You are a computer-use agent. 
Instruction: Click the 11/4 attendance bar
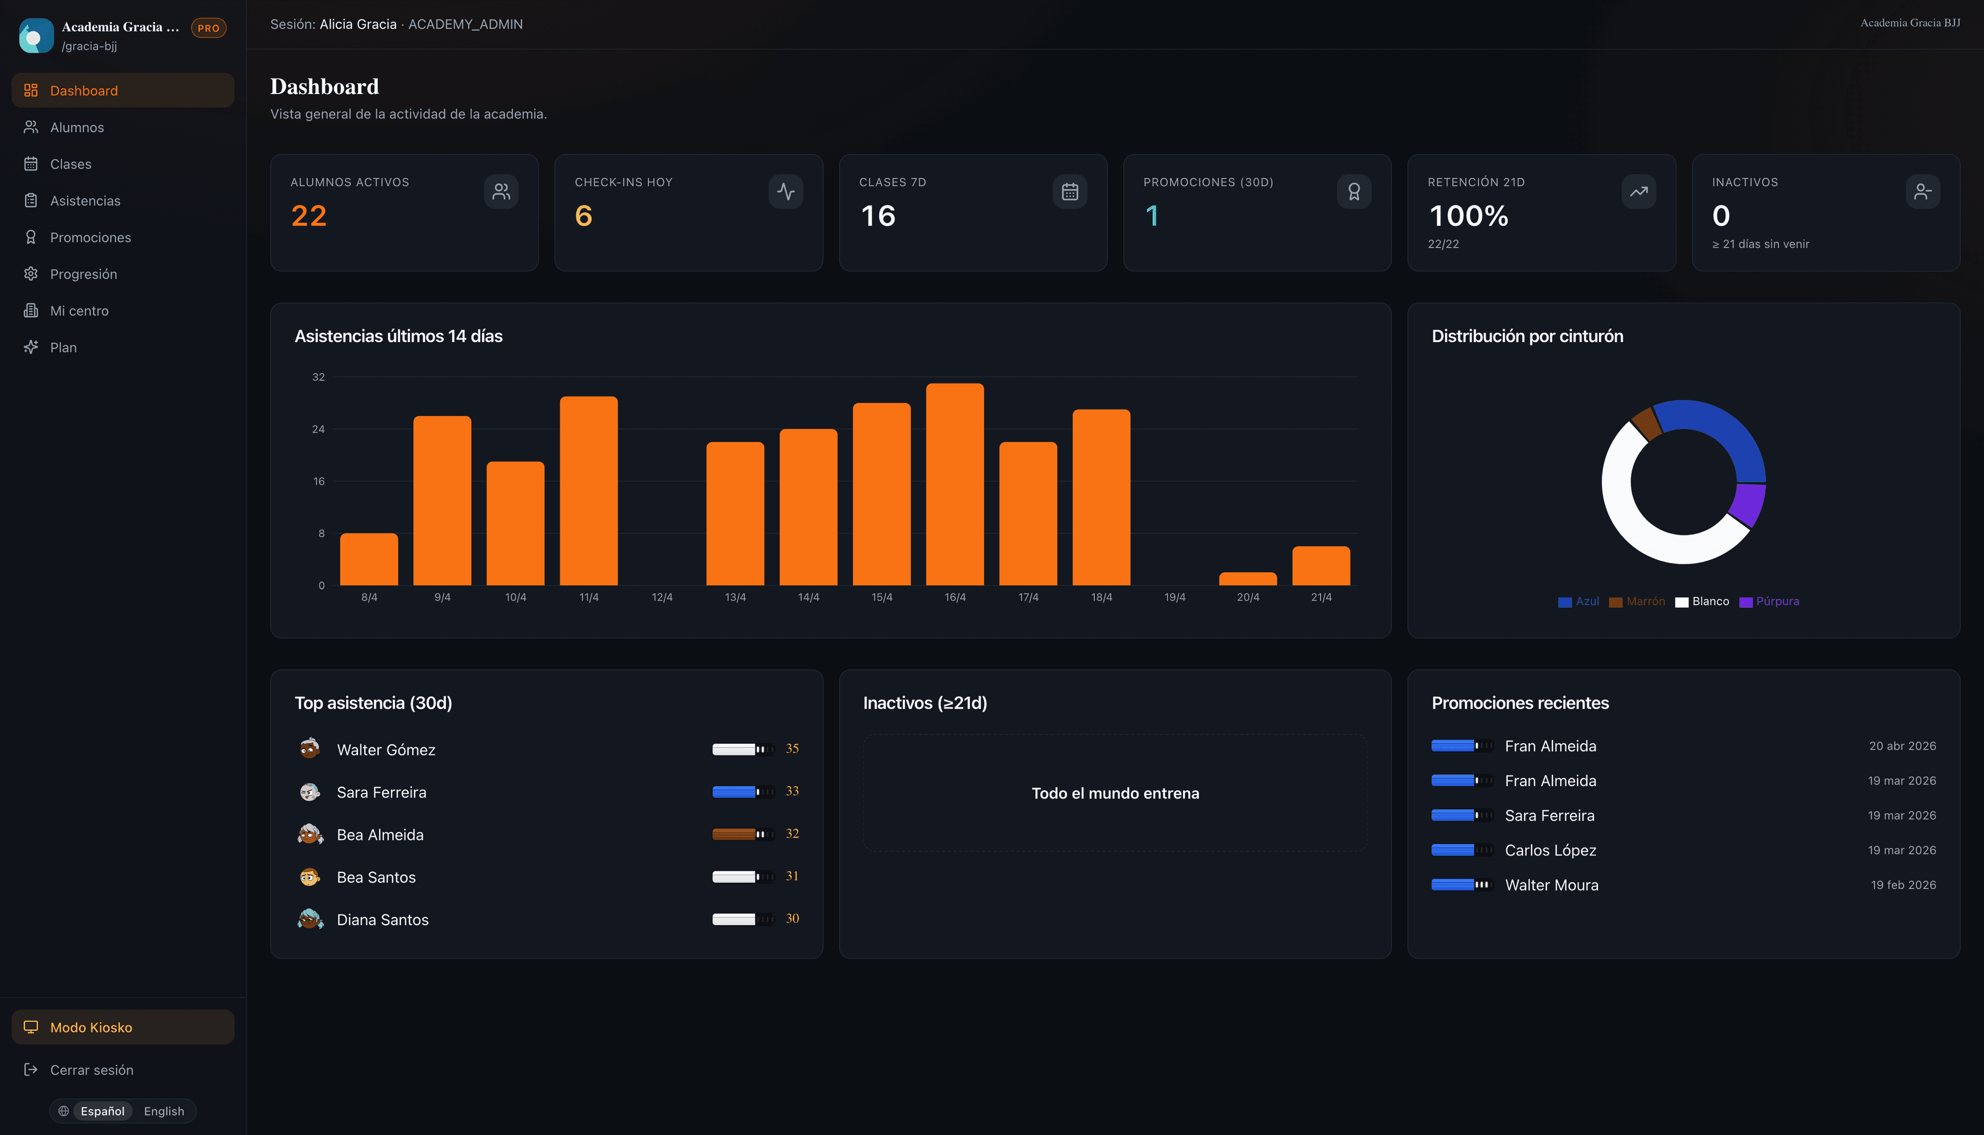pyautogui.click(x=588, y=491)
